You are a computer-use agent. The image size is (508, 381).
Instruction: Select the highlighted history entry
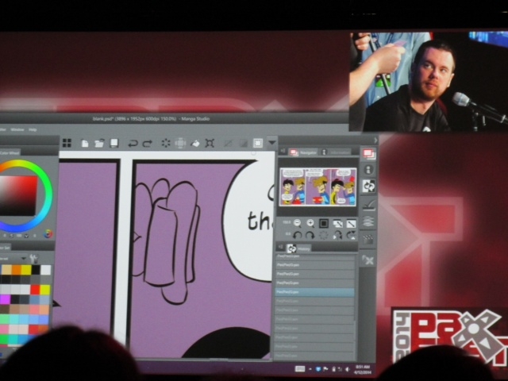tap(315, 292)
